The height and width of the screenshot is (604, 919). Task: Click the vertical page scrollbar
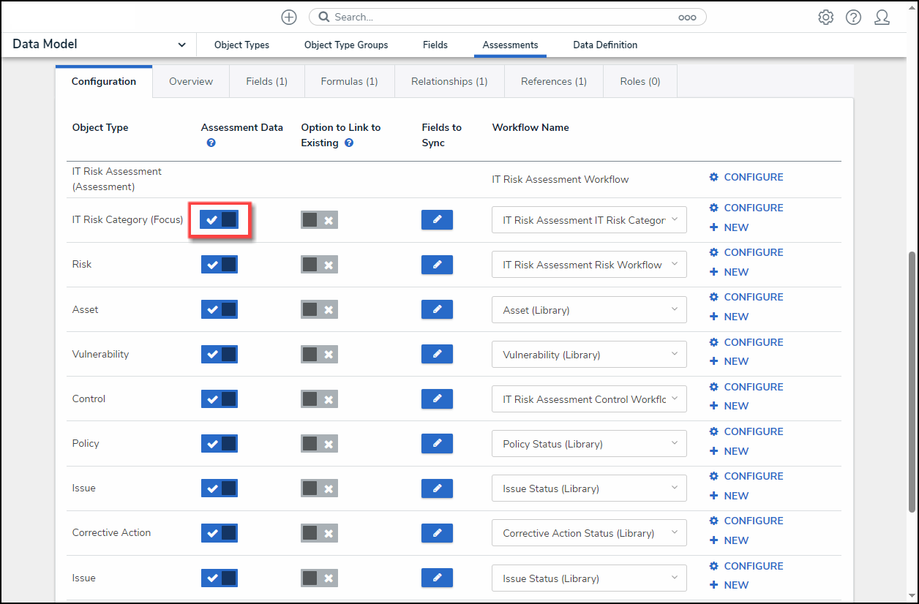click(x=912, y=380)
